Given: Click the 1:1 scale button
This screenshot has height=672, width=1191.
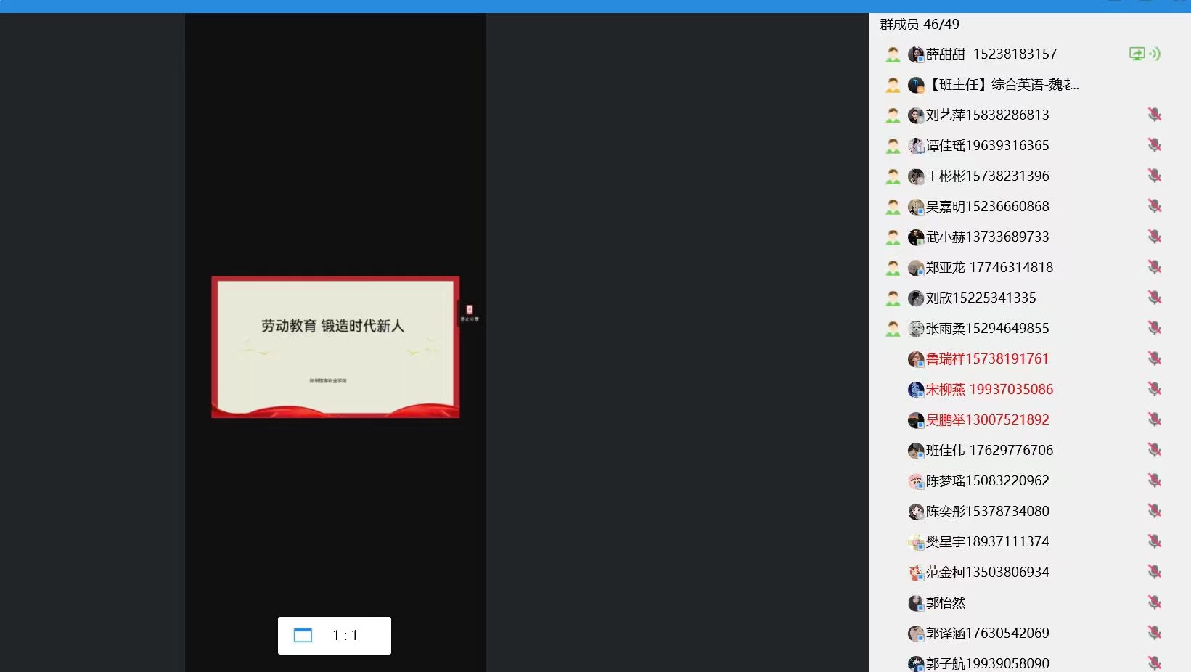Looking at the screenshot, I should 345,636.
